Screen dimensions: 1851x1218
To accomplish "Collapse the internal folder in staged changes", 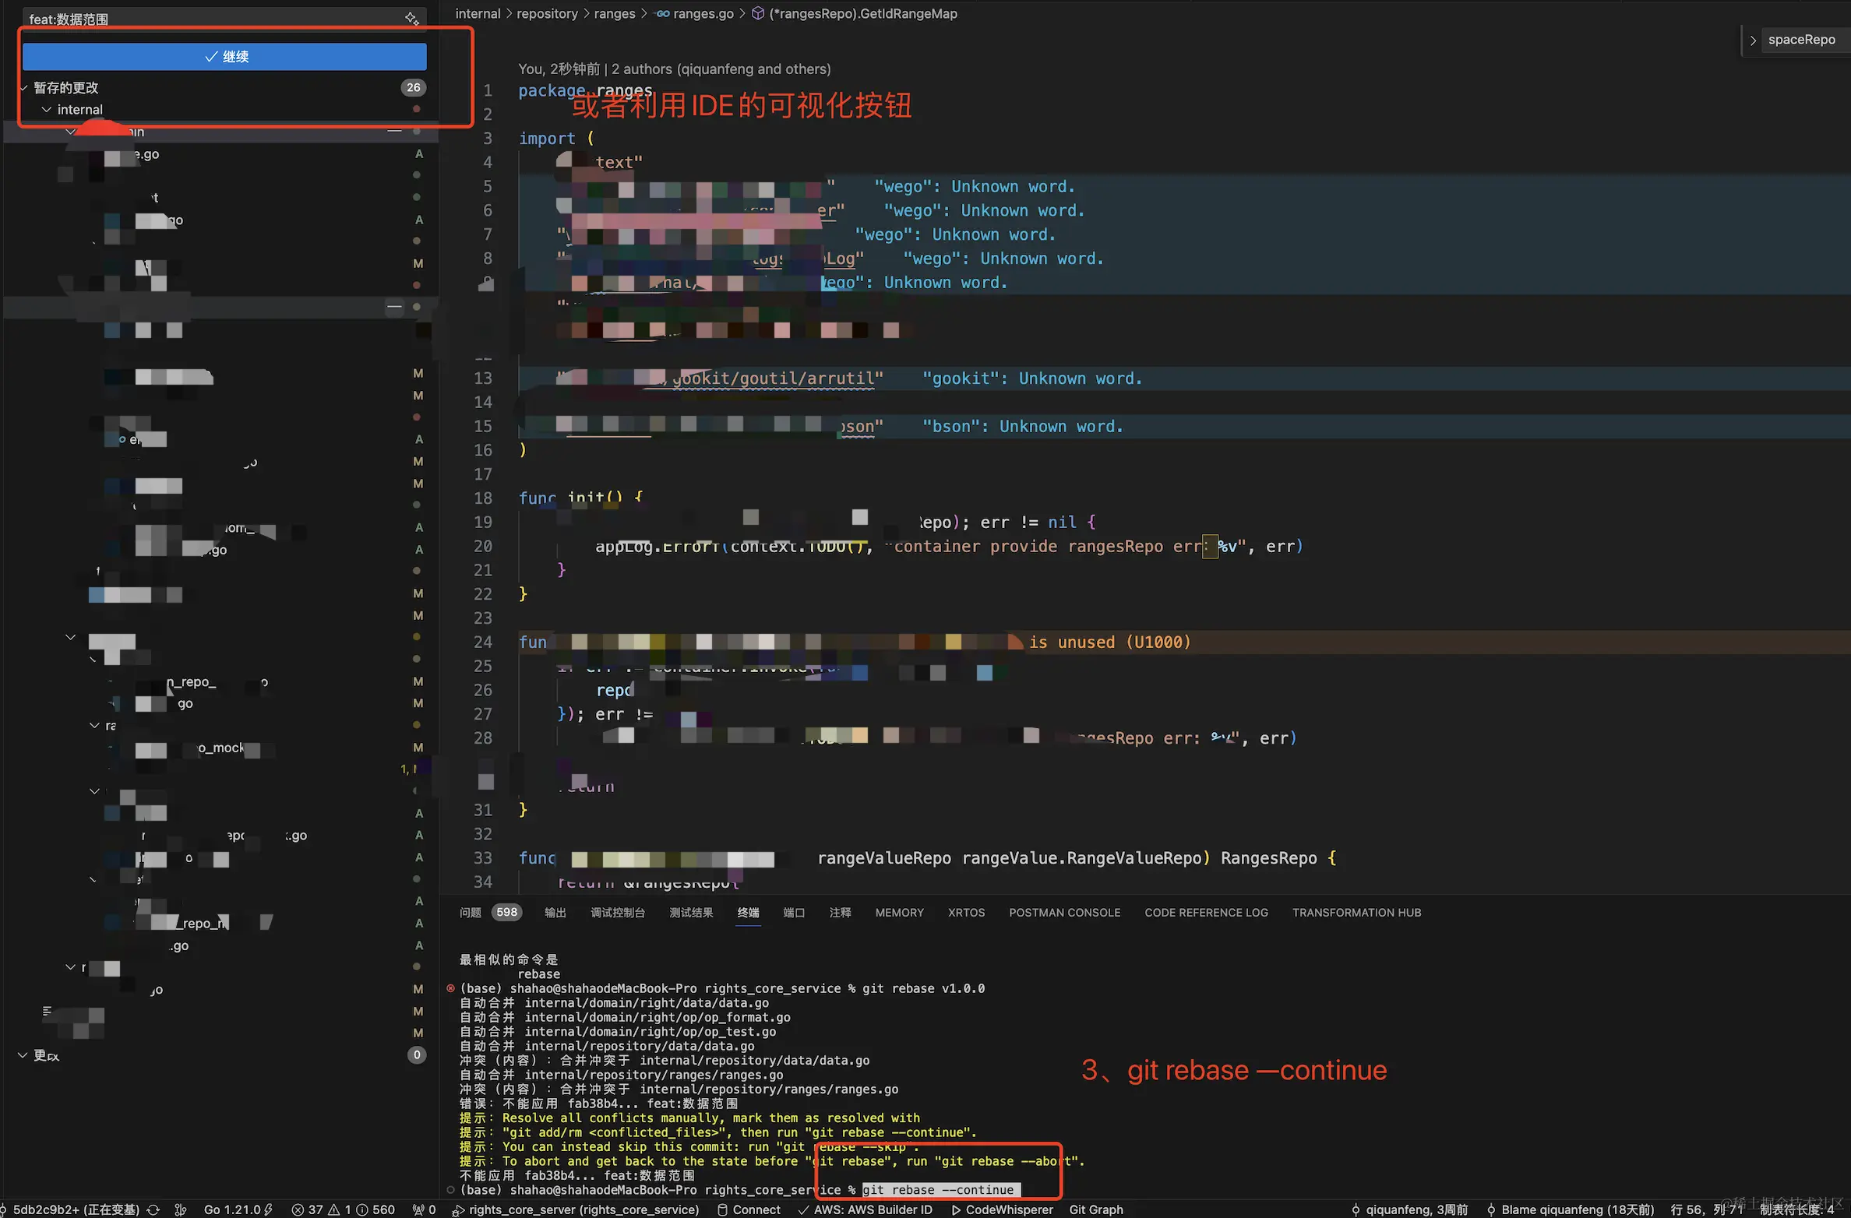I will click(47, 110).
